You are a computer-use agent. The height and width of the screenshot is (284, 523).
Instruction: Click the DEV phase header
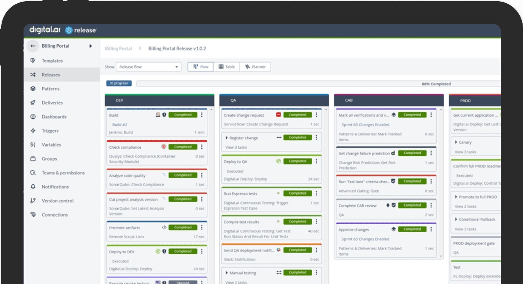coord(159,100)
